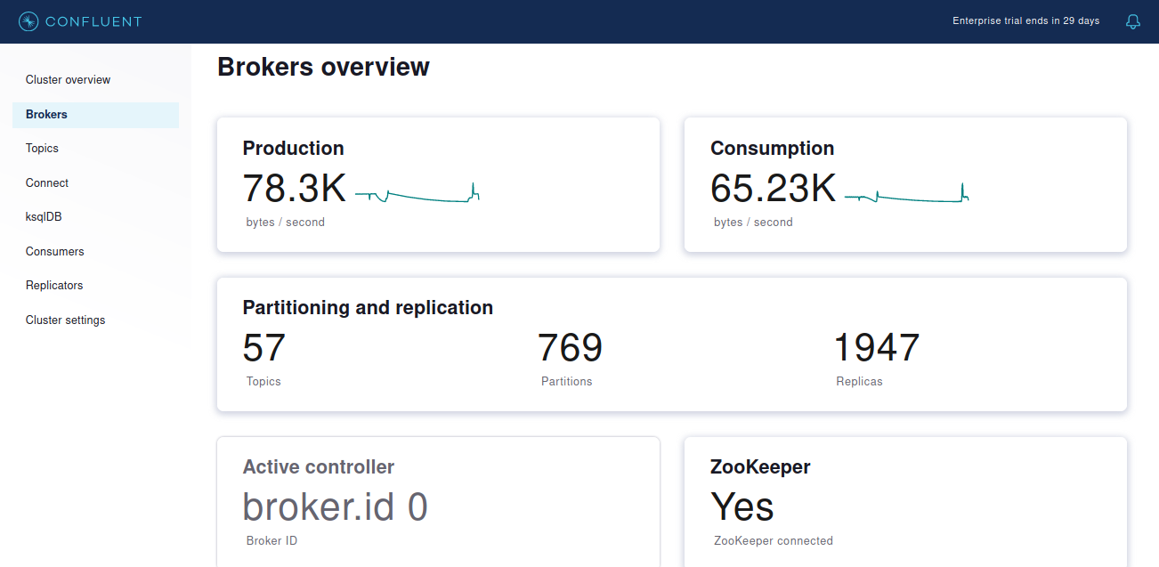Open the Connect section
This screenshot has height=567, width=1159.
coord(47,183)
